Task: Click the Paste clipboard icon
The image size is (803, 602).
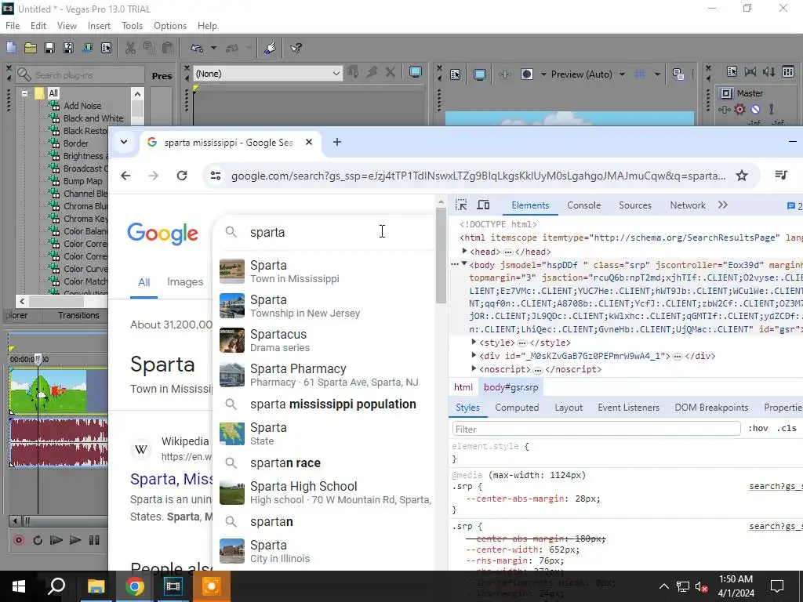Action: pyautogui.click(x=168, y=48)
